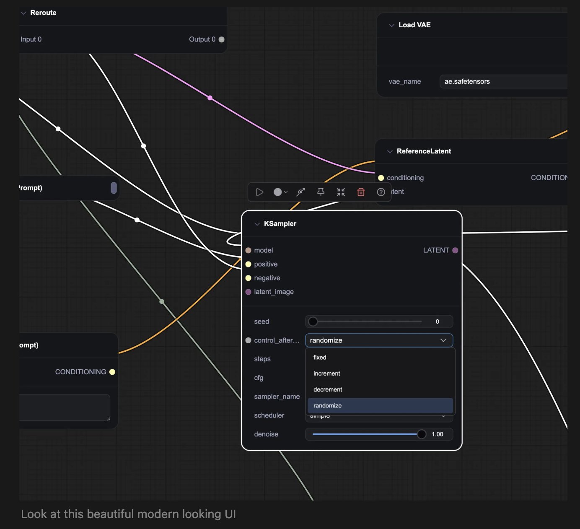
Task: Click the collapse arrows icon in toolbar
Action: tap(341, 192)
